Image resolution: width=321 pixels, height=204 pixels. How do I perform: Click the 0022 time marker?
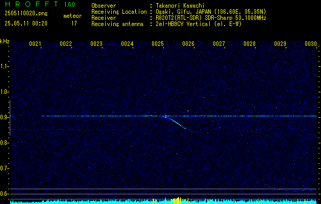66,44
